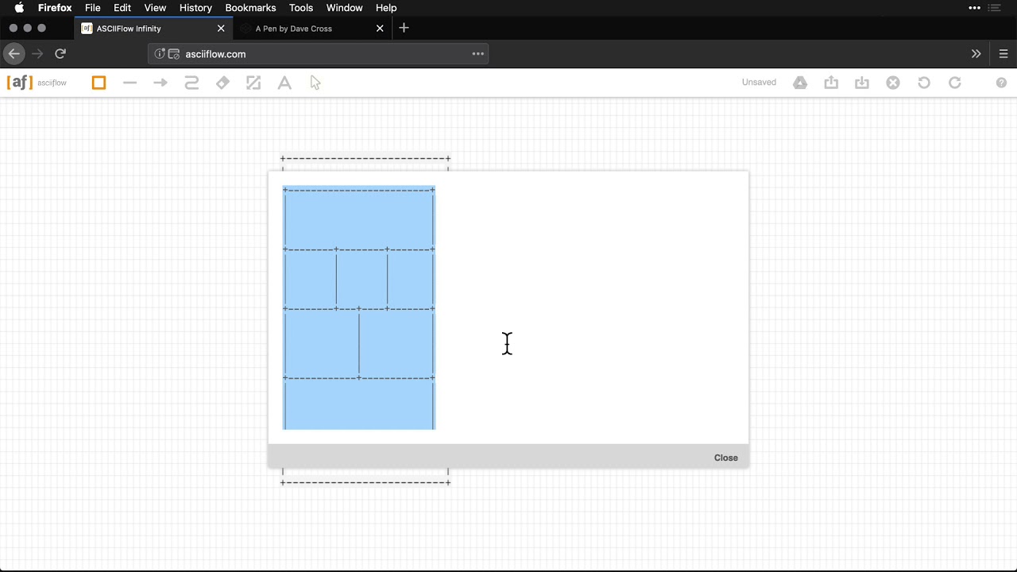Screen dimensions: 1017x572
Task: Open the Bookmarks menu
Action: point(250,8)
